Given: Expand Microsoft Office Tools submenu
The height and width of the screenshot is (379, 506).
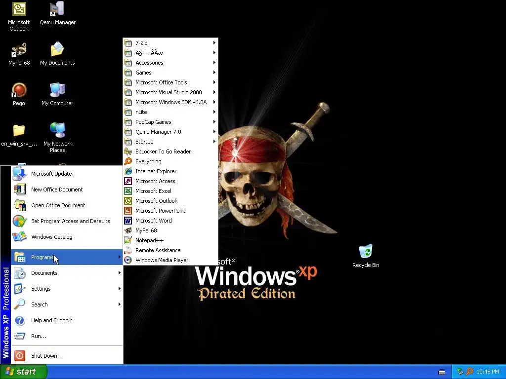Looking at the screenshot, I should pos(170,82).
